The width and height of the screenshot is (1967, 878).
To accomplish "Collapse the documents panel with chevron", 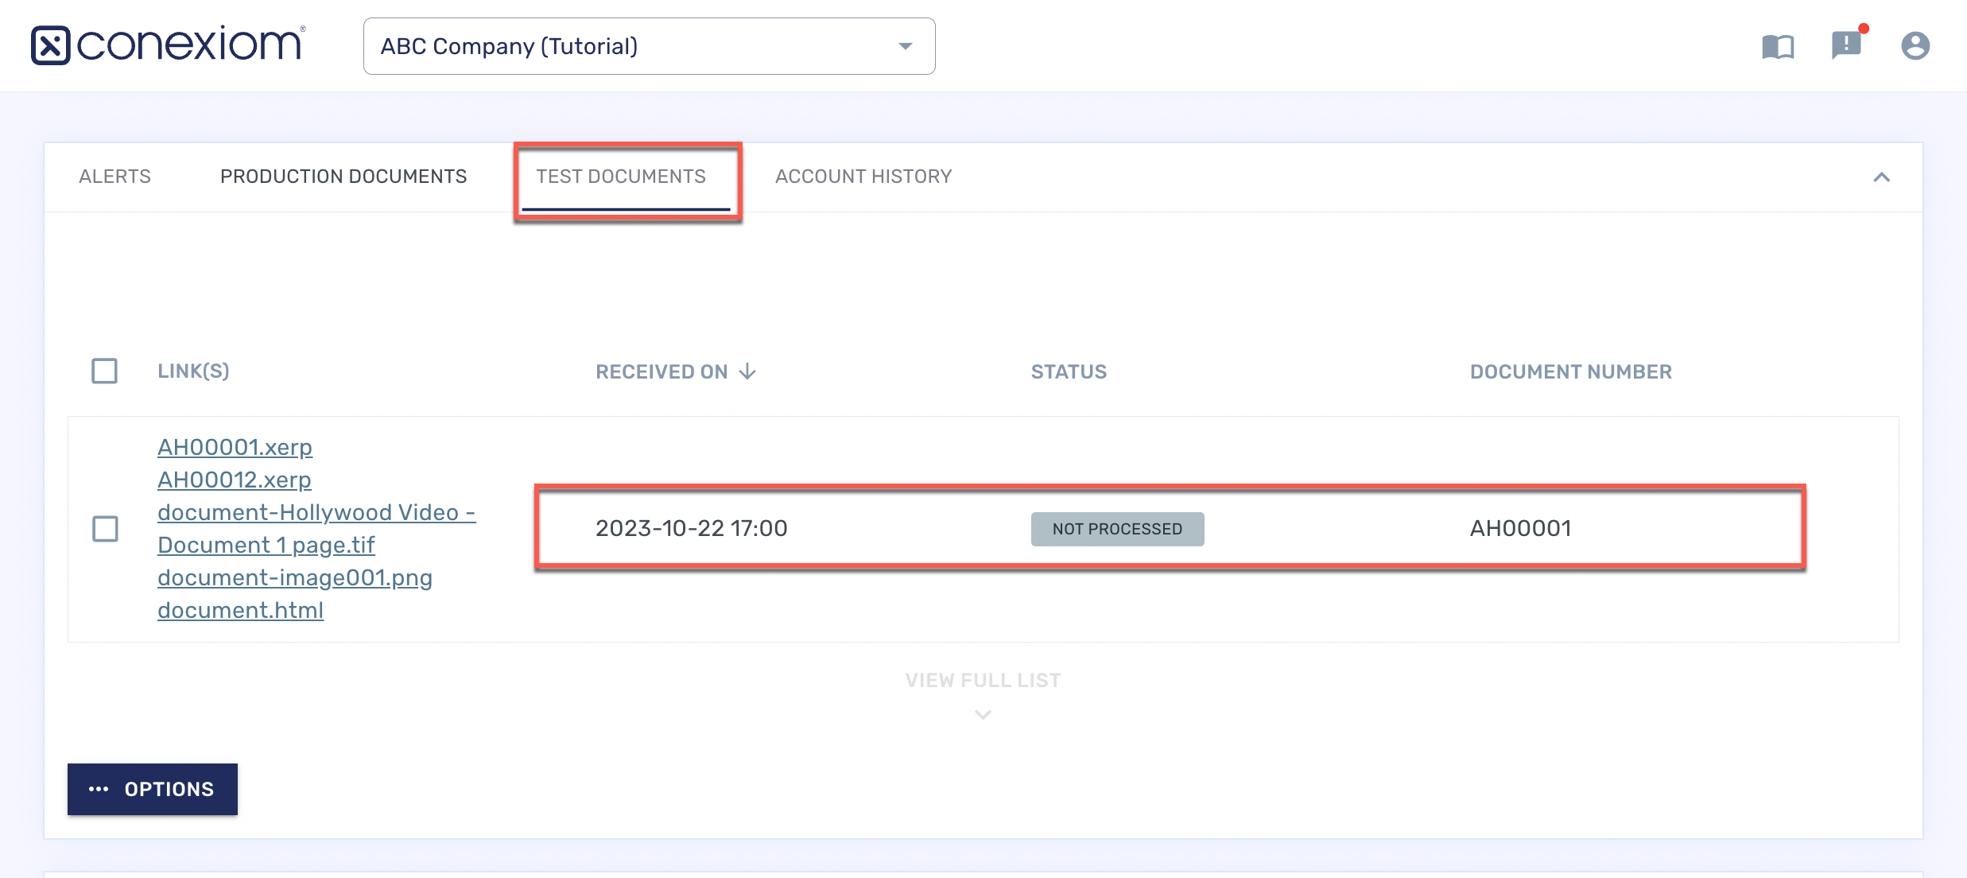I will click(x=1881, y=177).
